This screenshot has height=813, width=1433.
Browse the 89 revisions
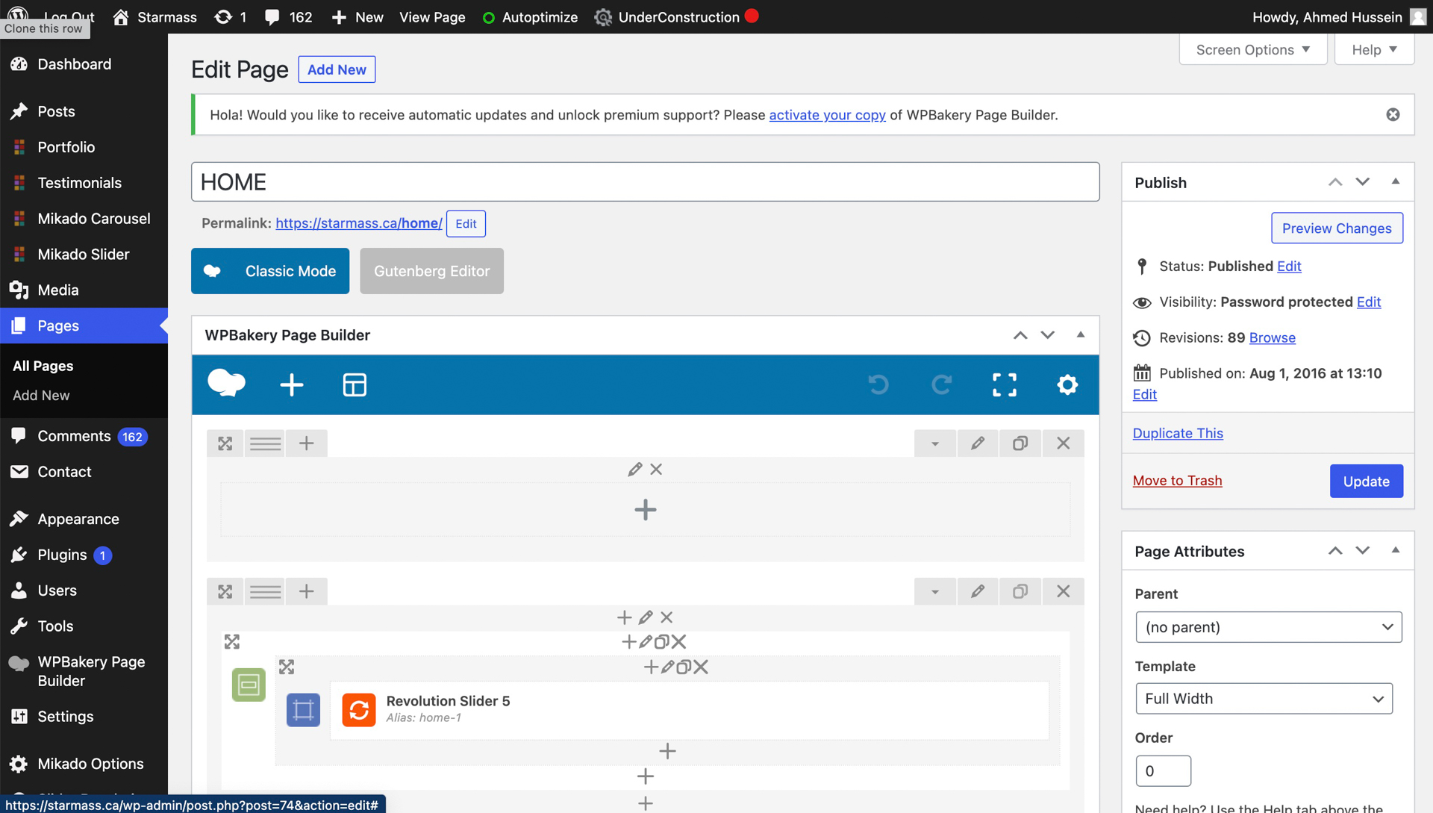(1272, 337)
